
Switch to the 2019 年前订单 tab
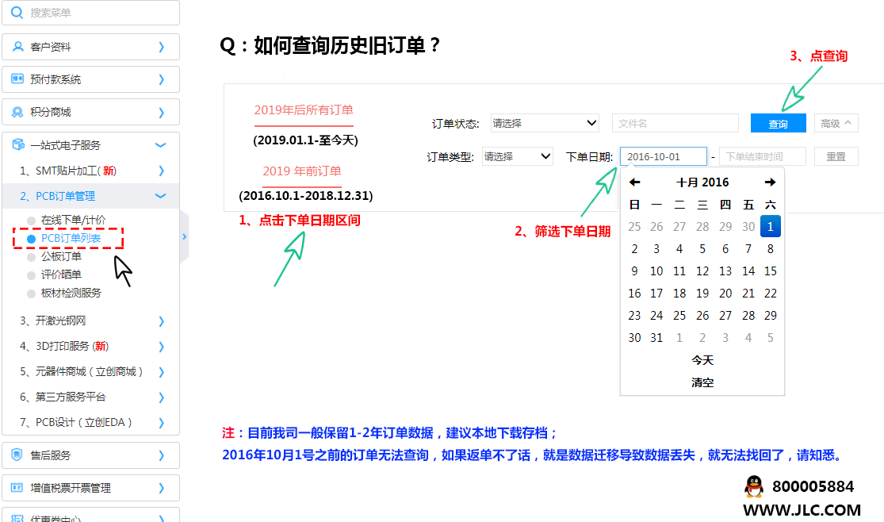[302, 171]
